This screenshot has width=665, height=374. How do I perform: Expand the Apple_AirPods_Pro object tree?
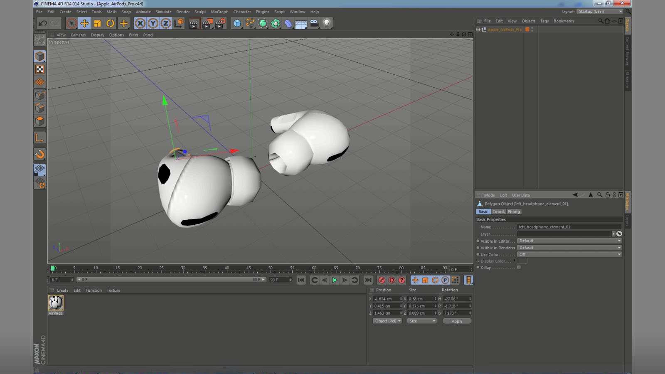pos(478,30)
